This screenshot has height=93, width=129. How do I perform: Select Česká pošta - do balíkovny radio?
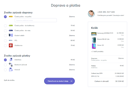point(5,26)
